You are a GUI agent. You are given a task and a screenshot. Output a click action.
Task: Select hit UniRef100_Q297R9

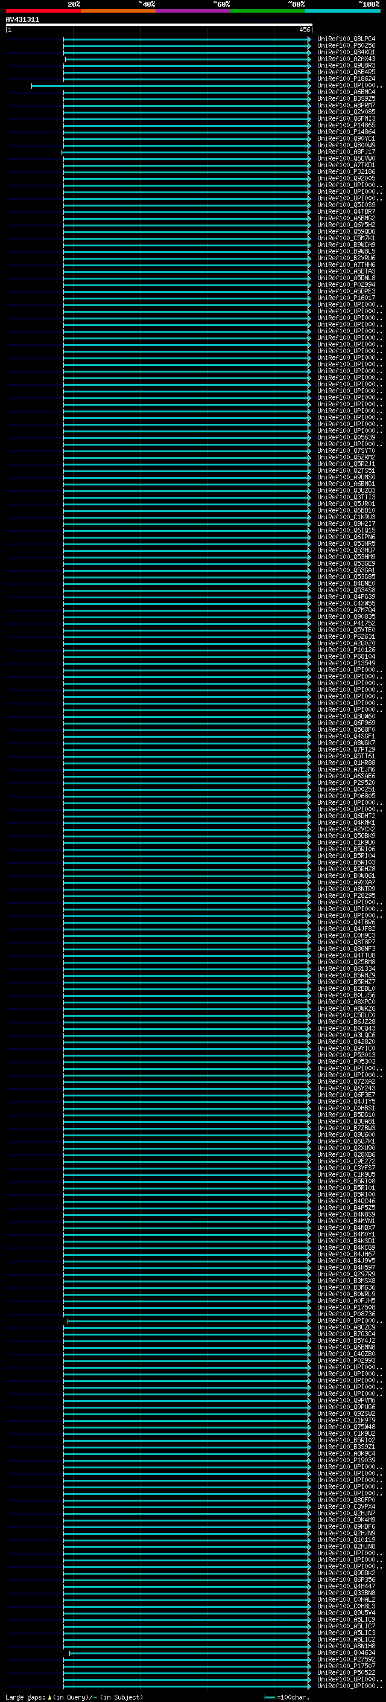pos(346,1274)
